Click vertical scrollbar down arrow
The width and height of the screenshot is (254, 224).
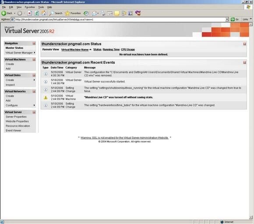250,217
